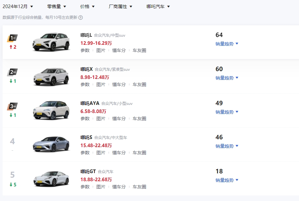Expand 销量趋势 for 哪吒L
Viewport: 299px width, 201px height.
(x=227, y=44)
